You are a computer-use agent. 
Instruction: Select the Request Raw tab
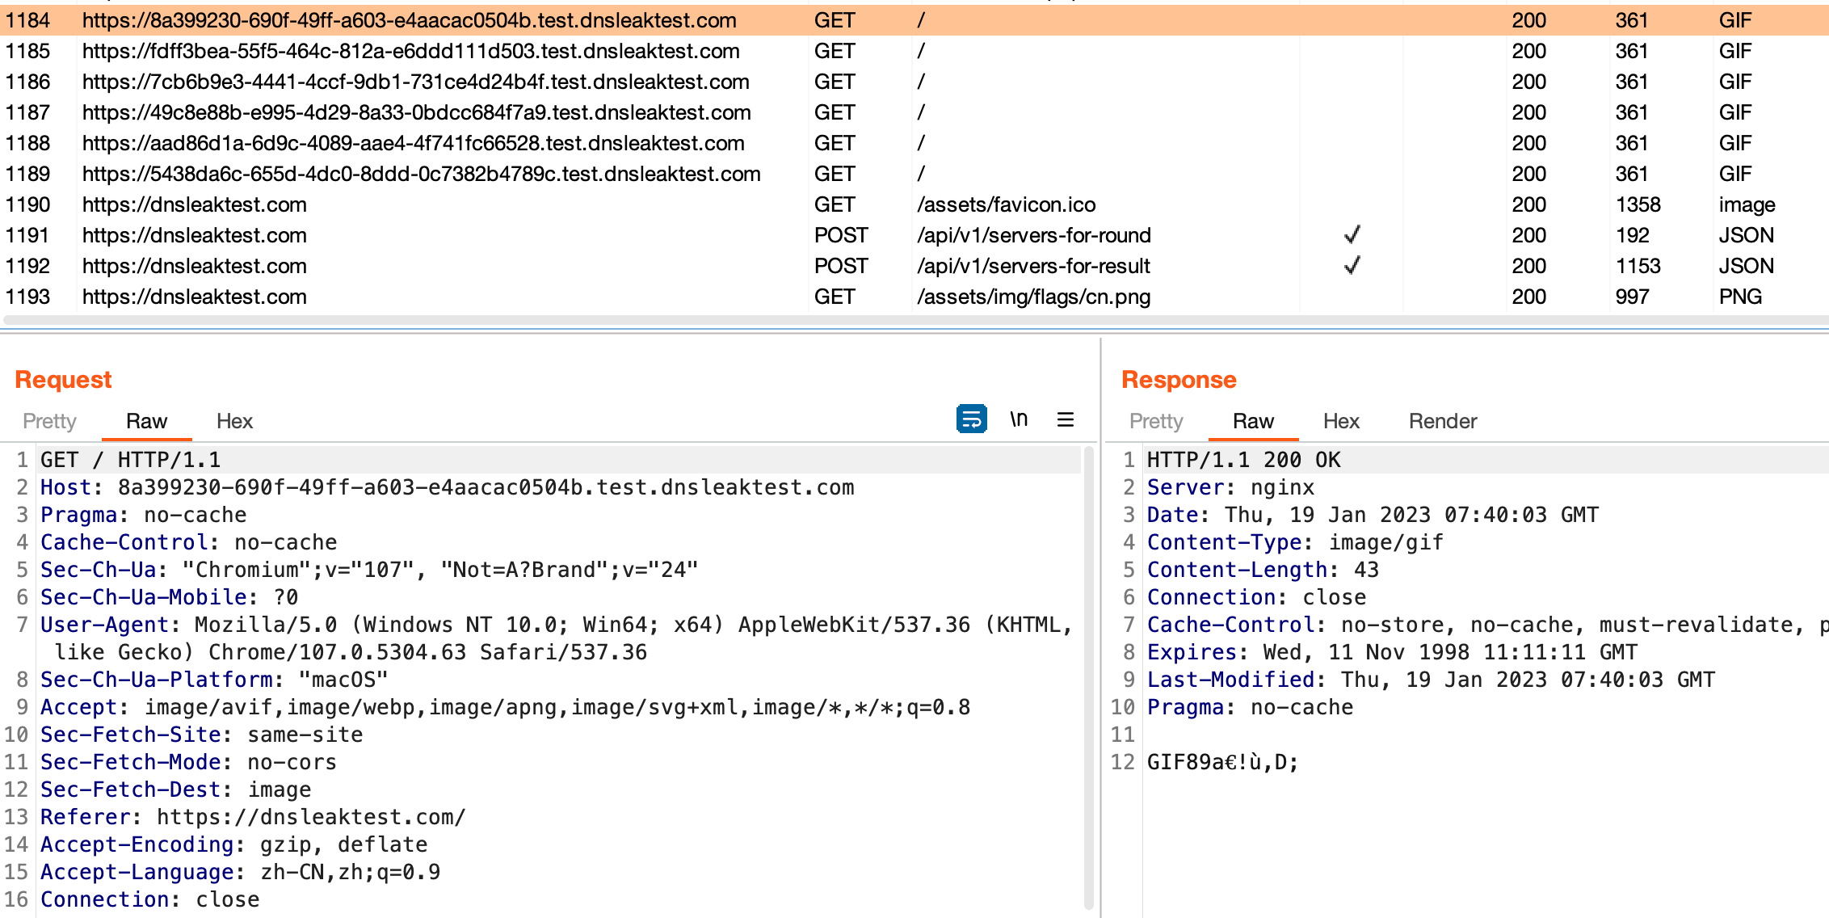(x=146, y=421)
